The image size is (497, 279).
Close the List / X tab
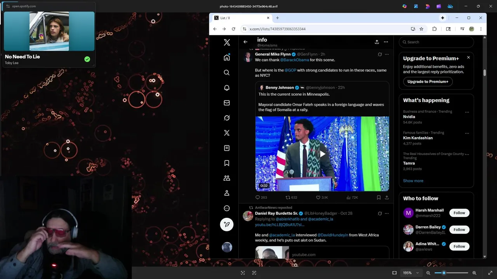(x=268, y=18)
